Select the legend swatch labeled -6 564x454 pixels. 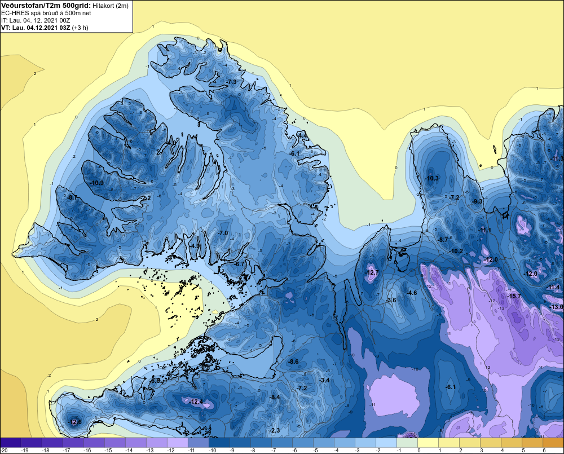[x=303, y=443]
